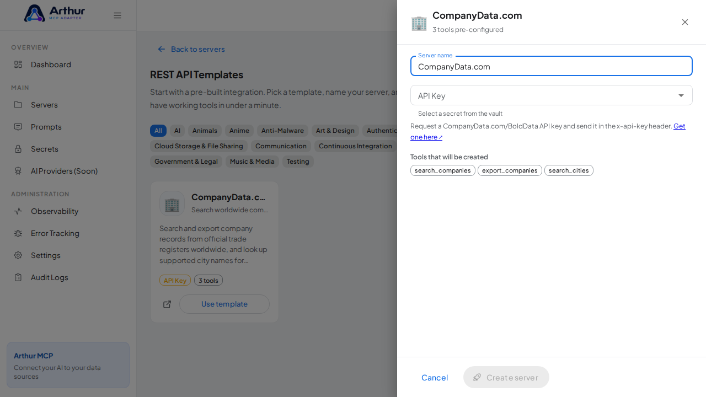Click Use template button

point(224,304)
